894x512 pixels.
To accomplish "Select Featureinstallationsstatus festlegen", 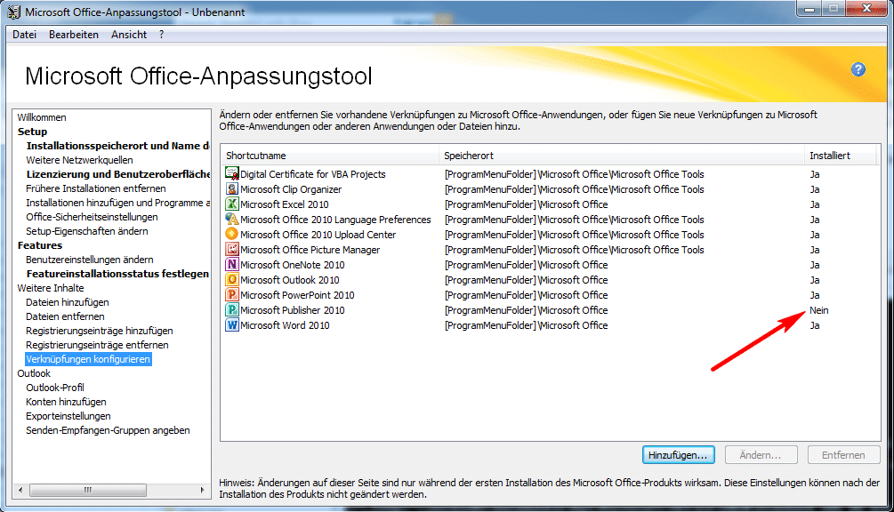I will (117, 274).
